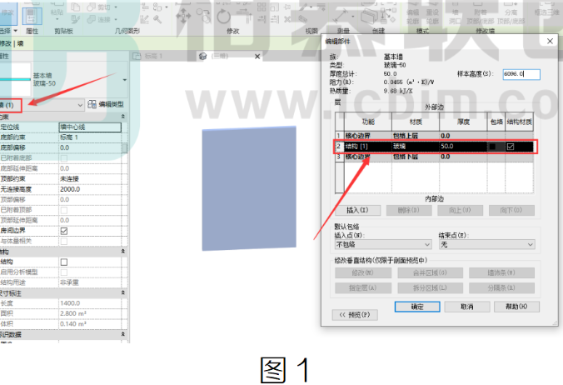Collapse the 约束 properties section
Image resolution: width=563 pixels, height=385 pixels.
(122, 117)
